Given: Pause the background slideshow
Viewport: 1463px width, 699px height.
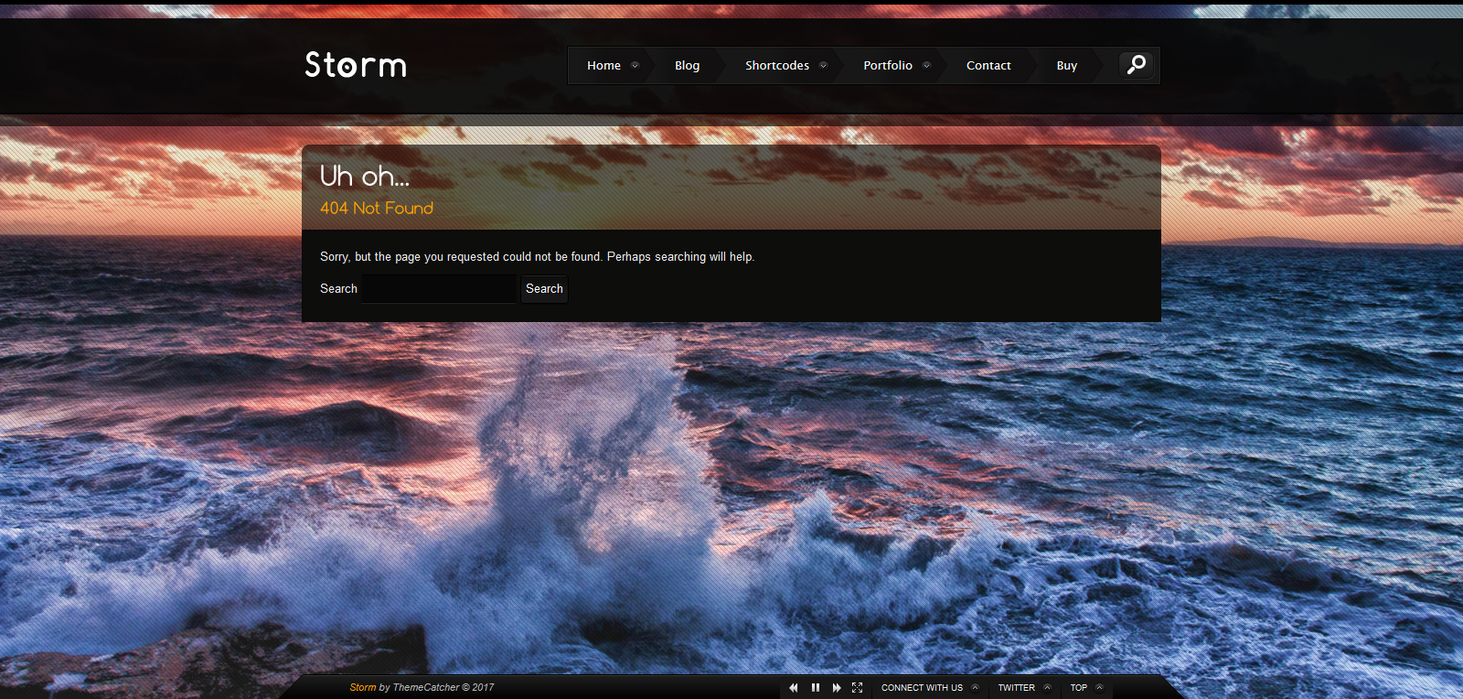Looking at the screenshot, I should click(x=815, y=687).
